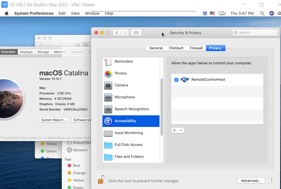Open the Help menu
This screenshot has width=281, height=189.
coord(109,13)
